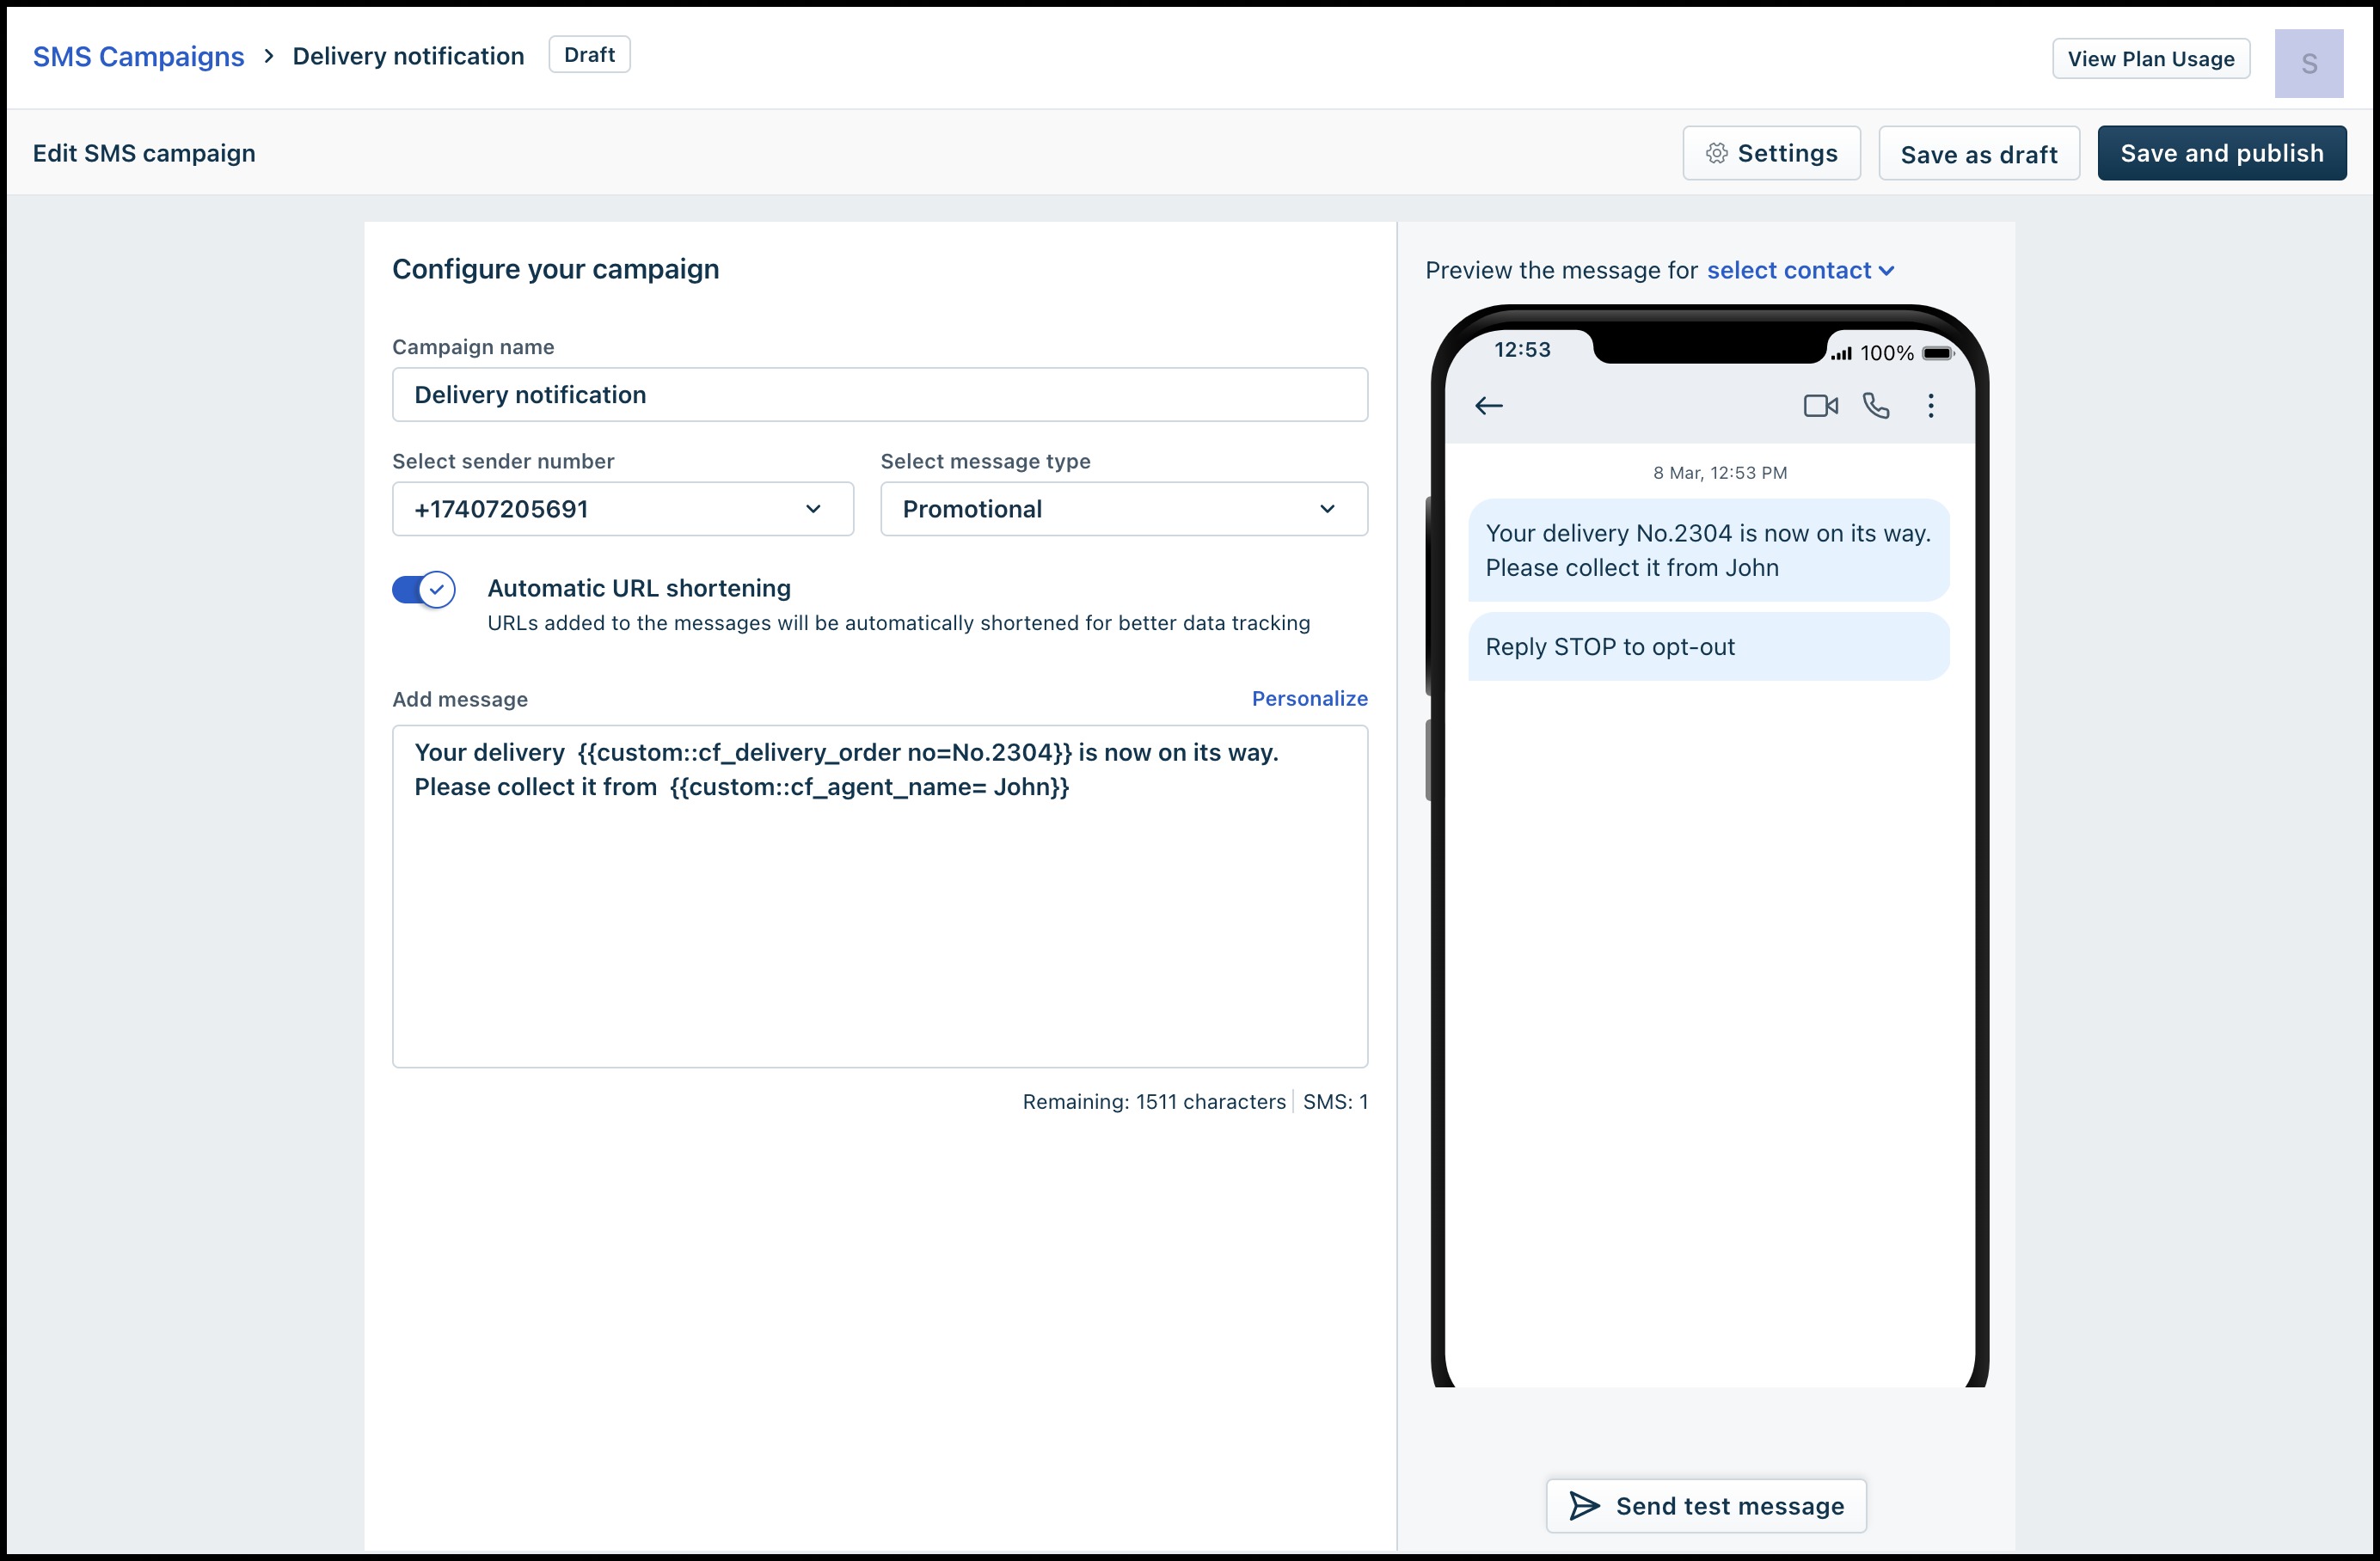
Task: Click the back arrow in phone preview
Action: click(x=1488, y=406)
